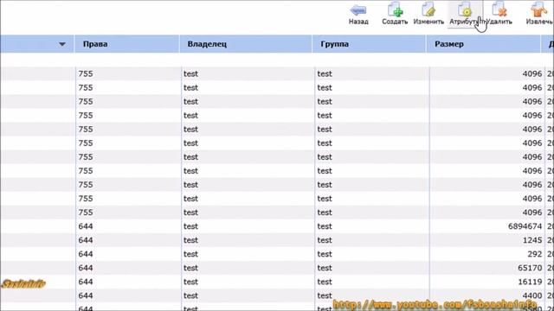554x311 pixels.
Task: Select the row with size 16119
Action: (x=277, y=282)
